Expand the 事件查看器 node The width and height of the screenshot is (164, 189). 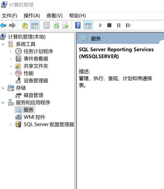point(11,59)
